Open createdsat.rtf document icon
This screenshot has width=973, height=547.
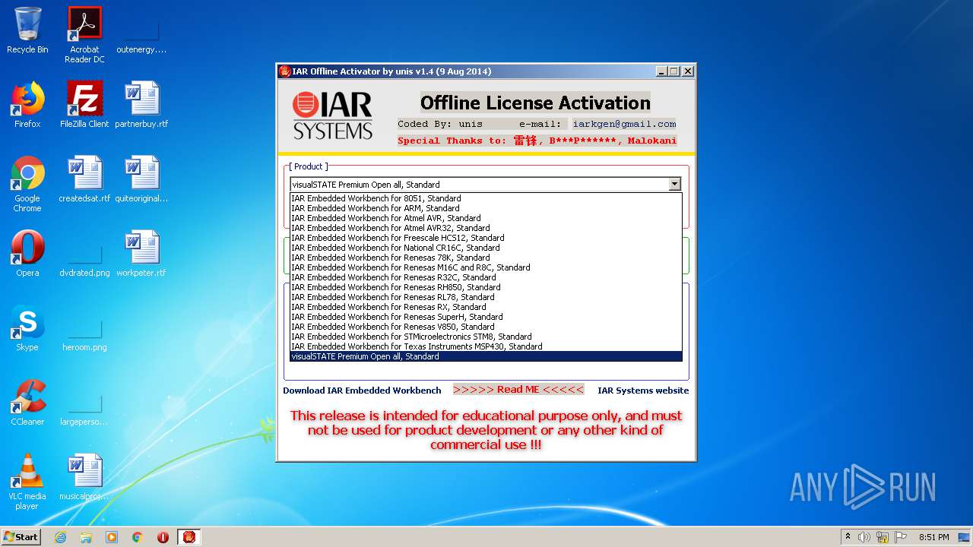click(x=84, y=179)
